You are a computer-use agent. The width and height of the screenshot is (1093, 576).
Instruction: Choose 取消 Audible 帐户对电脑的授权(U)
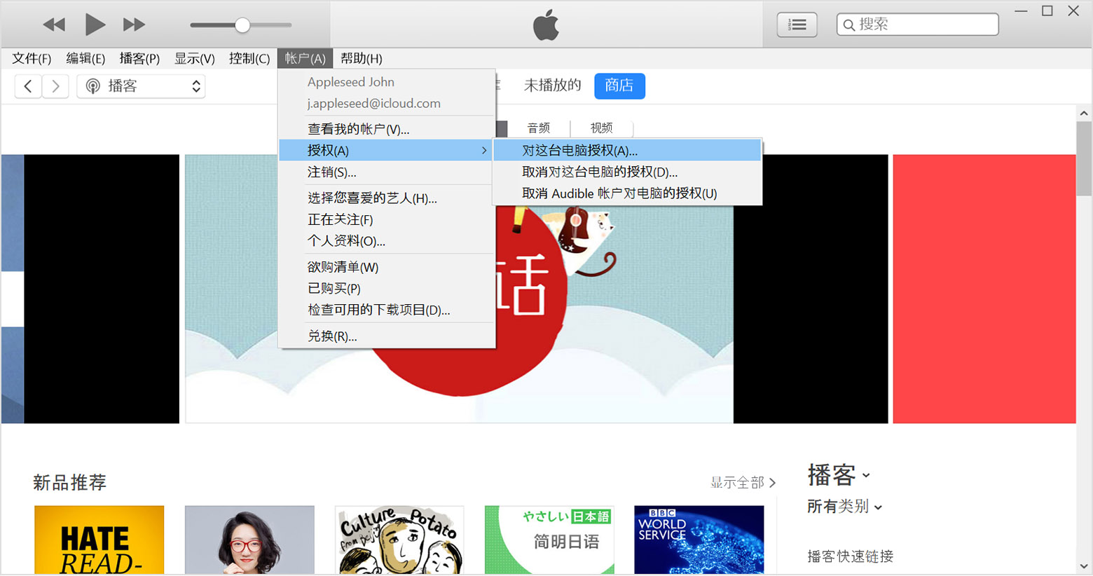627,193
